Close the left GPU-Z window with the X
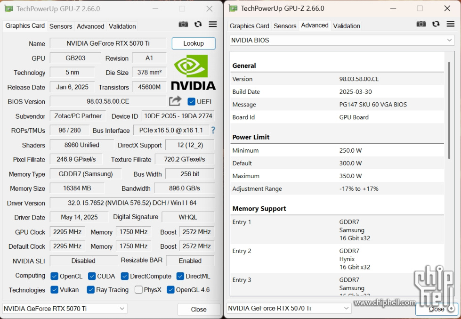This screenshot has height=319, width=461. click(x=210, y=9)
